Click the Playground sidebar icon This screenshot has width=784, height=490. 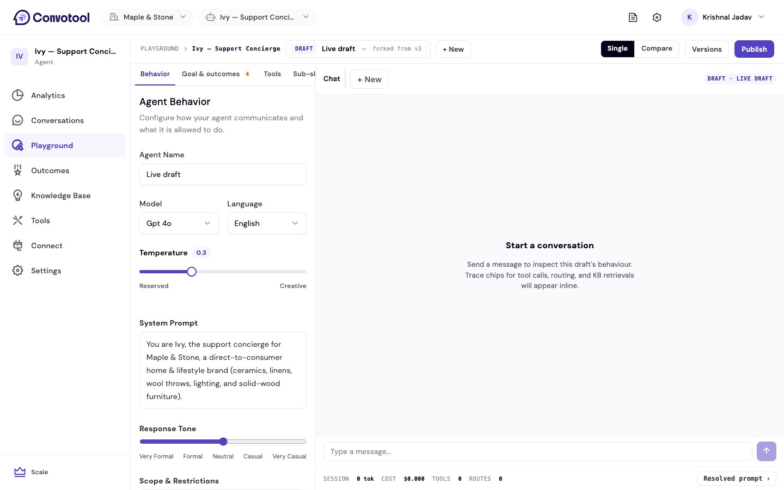tap(18, 145)
